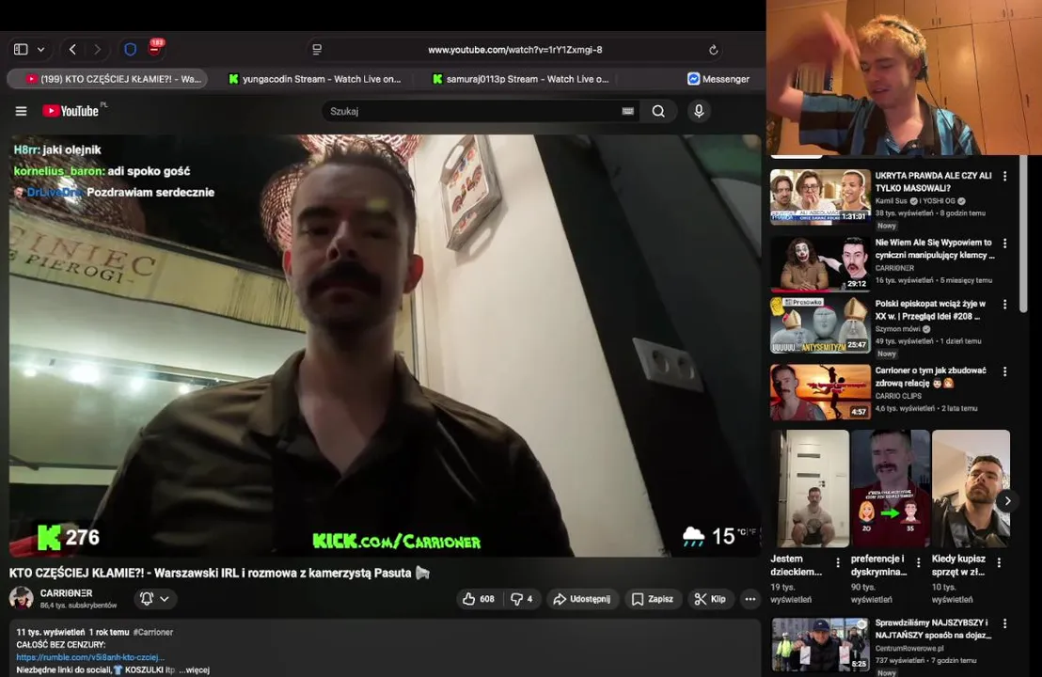This screenshot has width=1042, height=677.
Task: Click the main video player
Action: click(x=385, y=345)
